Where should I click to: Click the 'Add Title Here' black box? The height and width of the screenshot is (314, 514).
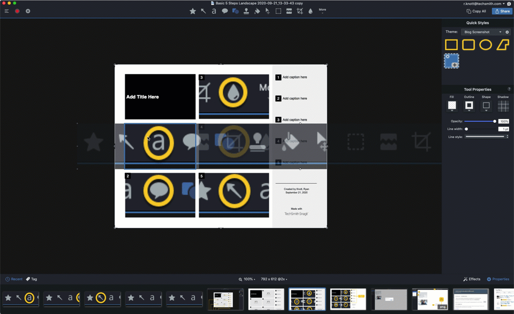[x=160, y=97]
